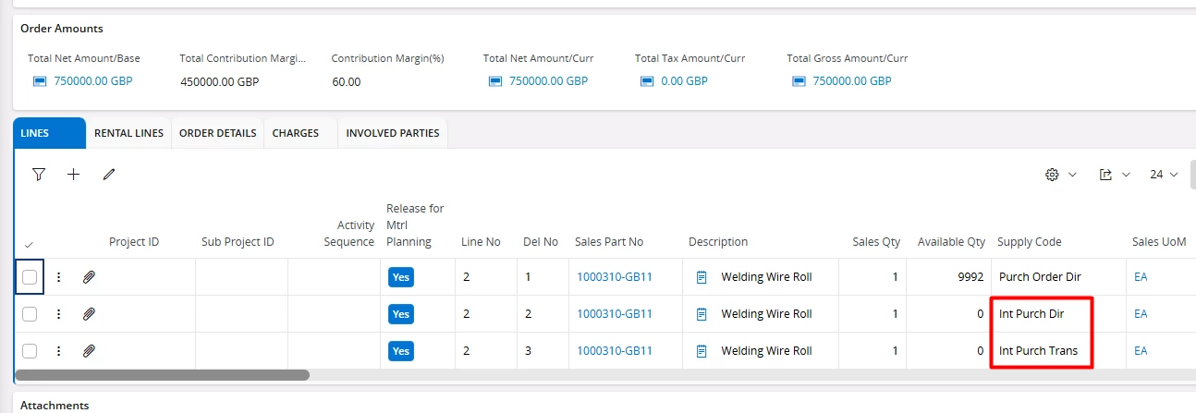Screen dimensions: 1196x413
Task: Toggle Release for Mtrl Planning Yes on Del 2
Action: point(401,314)
